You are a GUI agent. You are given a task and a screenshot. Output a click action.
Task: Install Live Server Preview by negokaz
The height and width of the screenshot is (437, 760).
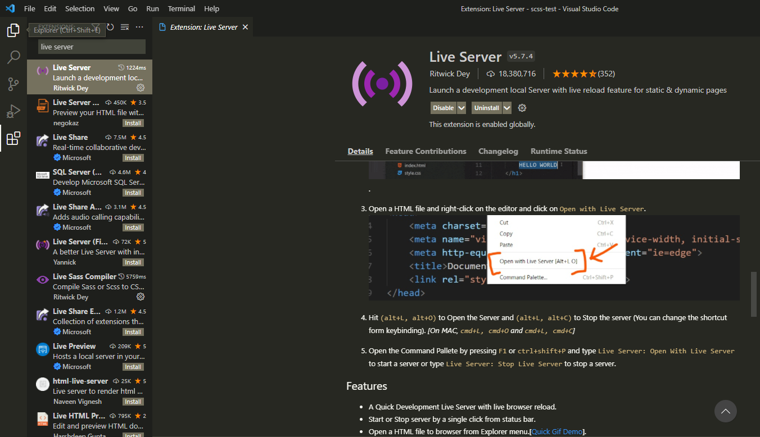pyautogui.click(x=133, y=123)
